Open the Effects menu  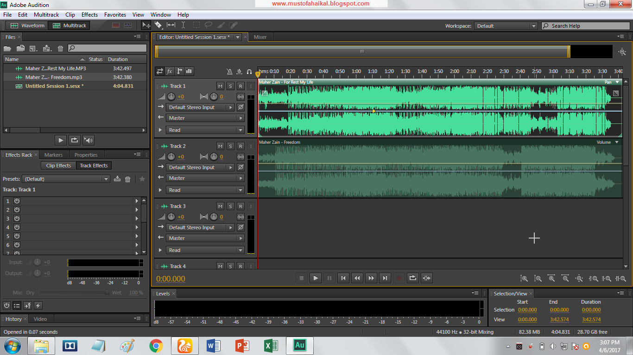89,15
